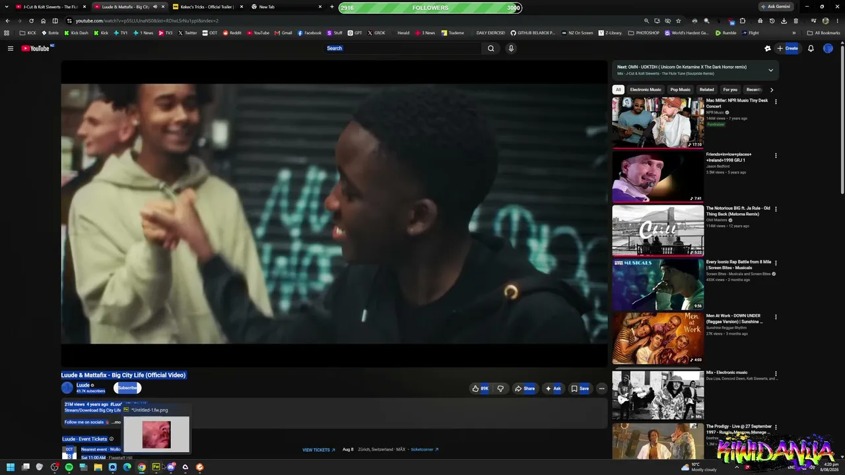
Task: Select the Electronic Music filter chip
Action: pyautogui.click(x=646, y=90)
